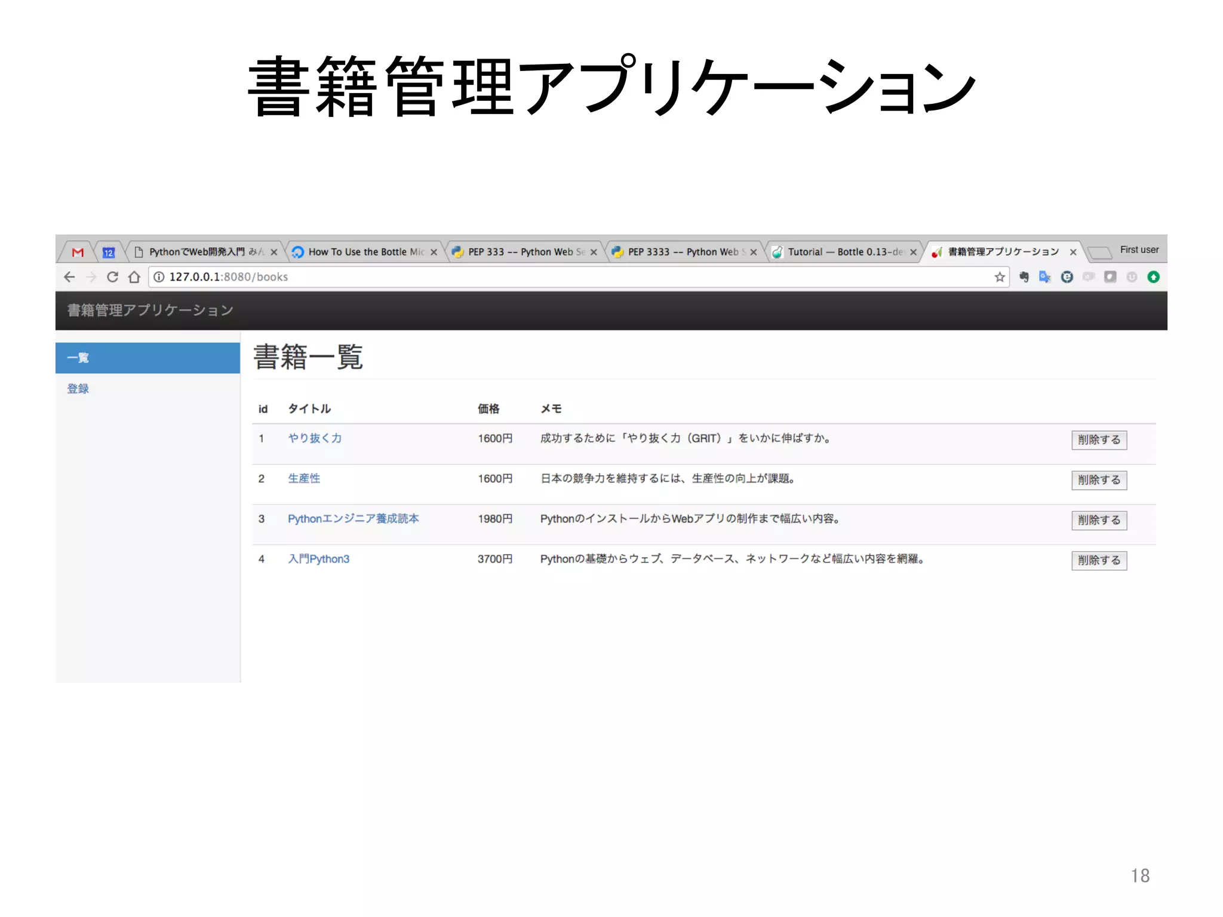Open the 生産性 book link

click(x=304, y=478)
